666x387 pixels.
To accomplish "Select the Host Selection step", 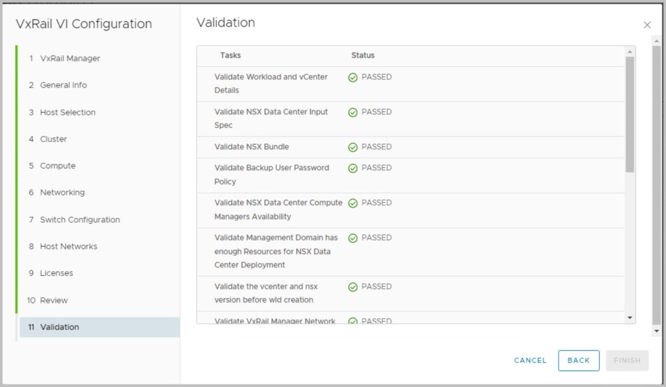I will (x=68, y=112).
